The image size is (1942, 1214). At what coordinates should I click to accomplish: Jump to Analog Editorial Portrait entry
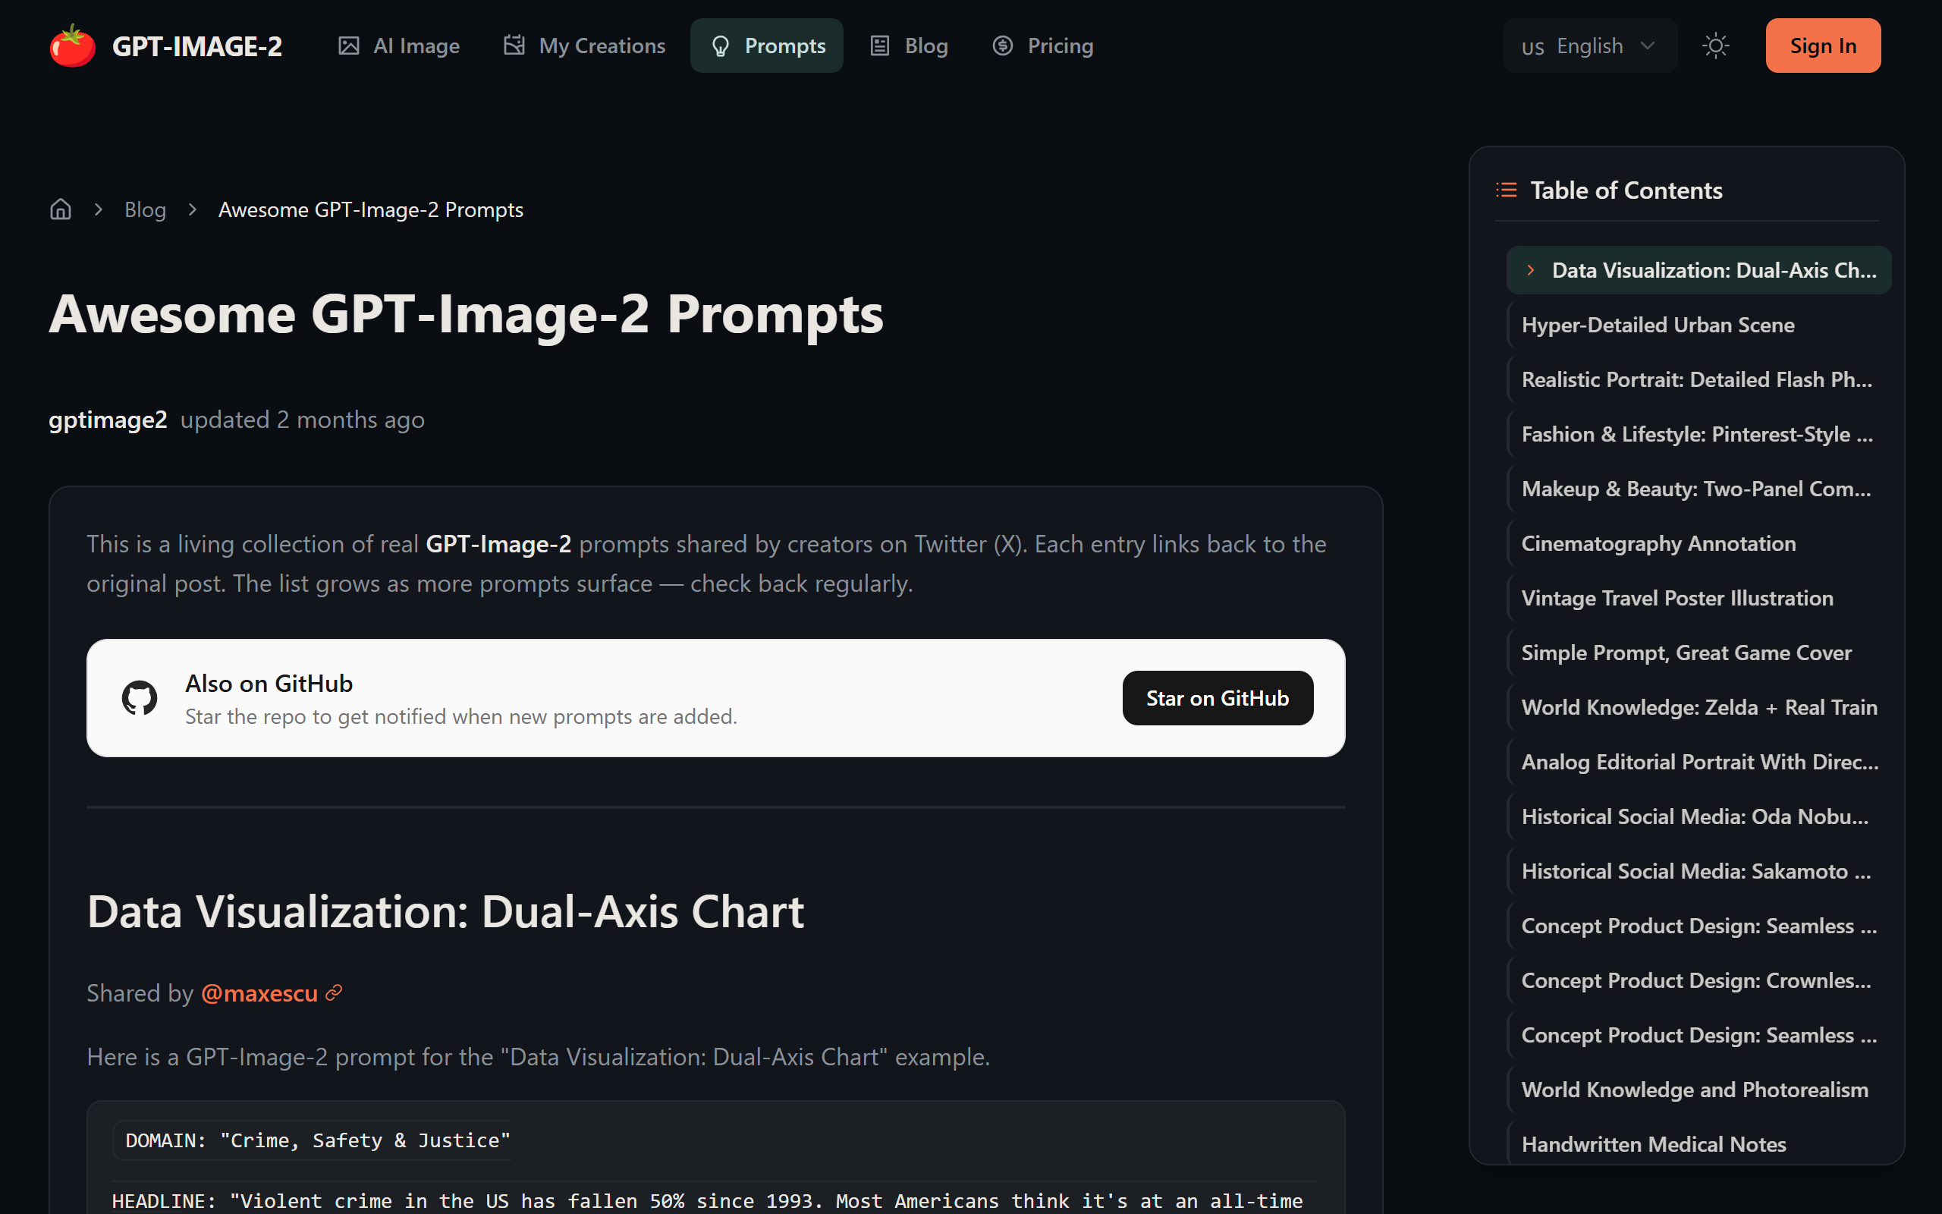tap(1698, 762)
